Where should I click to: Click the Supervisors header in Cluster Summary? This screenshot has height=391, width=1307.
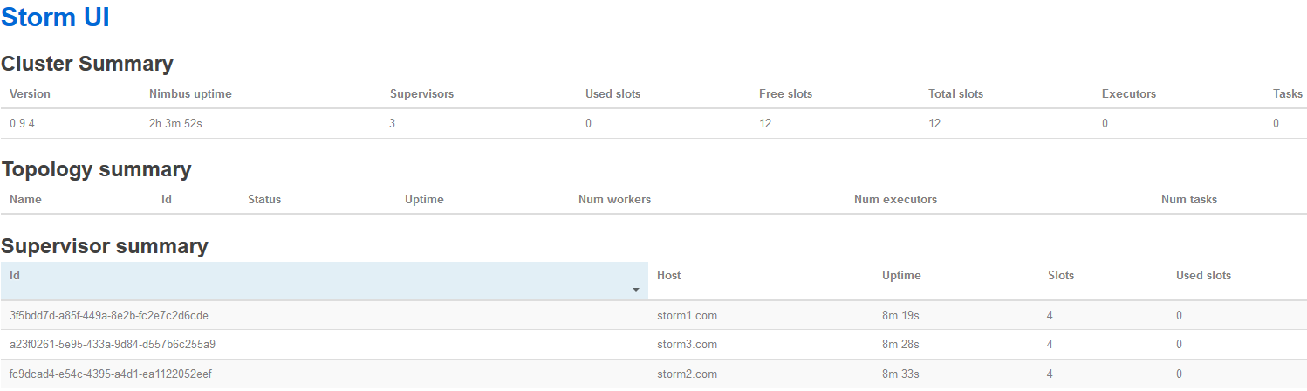pos(421,93)
